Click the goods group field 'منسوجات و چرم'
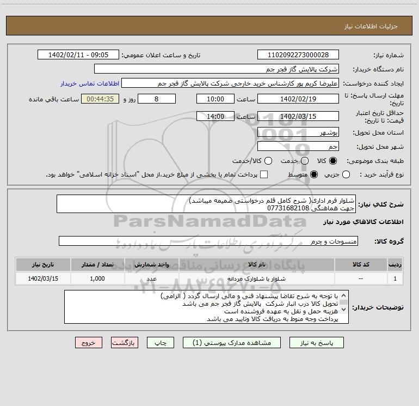The height and width of the screenshot is (406, 419). click(208, 241)
